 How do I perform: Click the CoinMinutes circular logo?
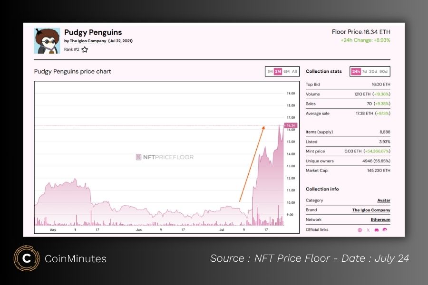click(x=27, y=258)
